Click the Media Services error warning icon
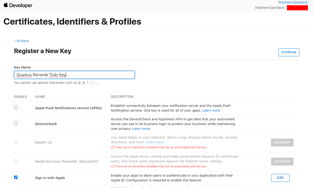314x188 pixels. pos(112,166)
